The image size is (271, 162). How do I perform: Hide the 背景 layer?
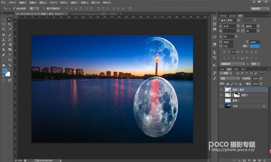(x=221, y=106)
